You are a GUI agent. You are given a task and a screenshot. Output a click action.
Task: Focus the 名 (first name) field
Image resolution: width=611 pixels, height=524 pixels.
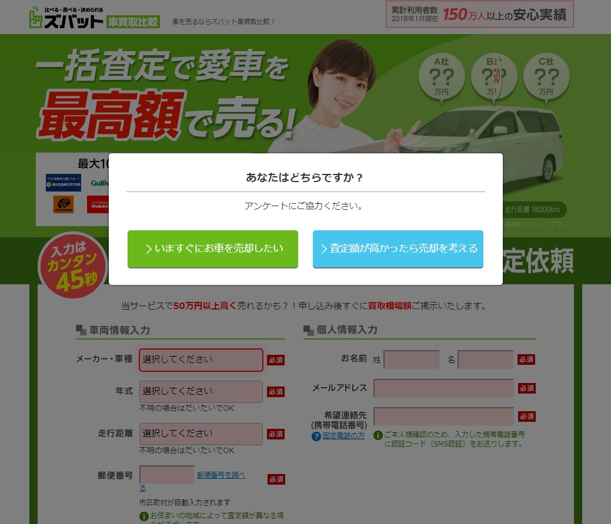pyautogui.click(x=486, y=360)
